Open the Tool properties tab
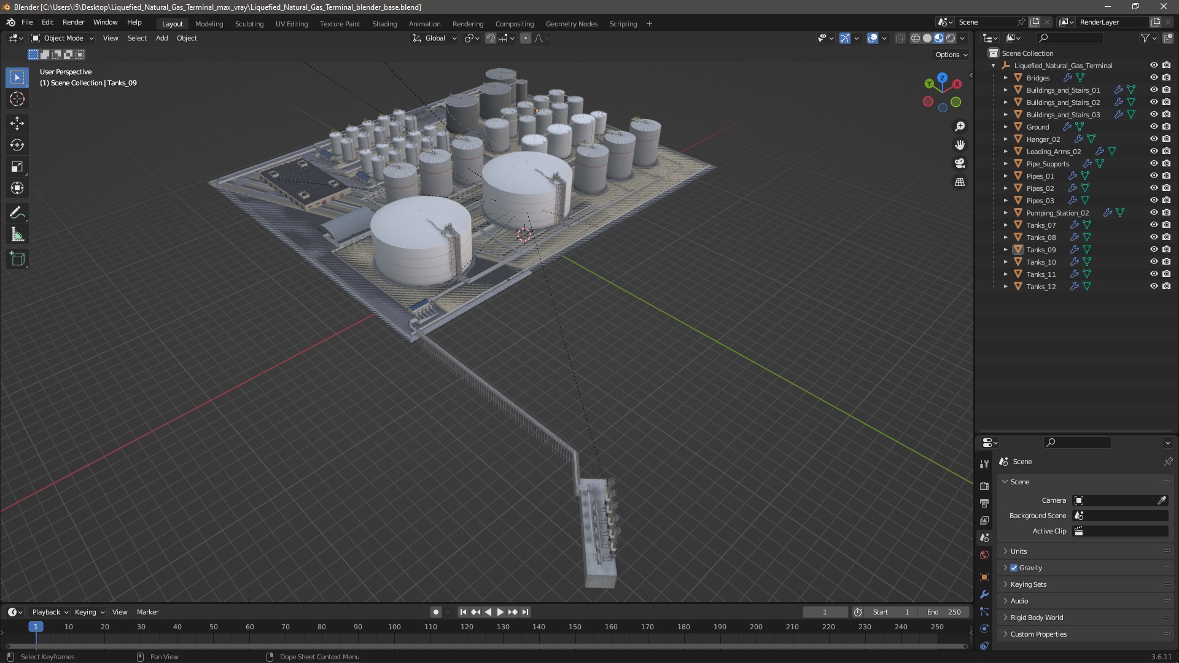This screenshot has width=1179, height=663. click(x=984, y=463)
